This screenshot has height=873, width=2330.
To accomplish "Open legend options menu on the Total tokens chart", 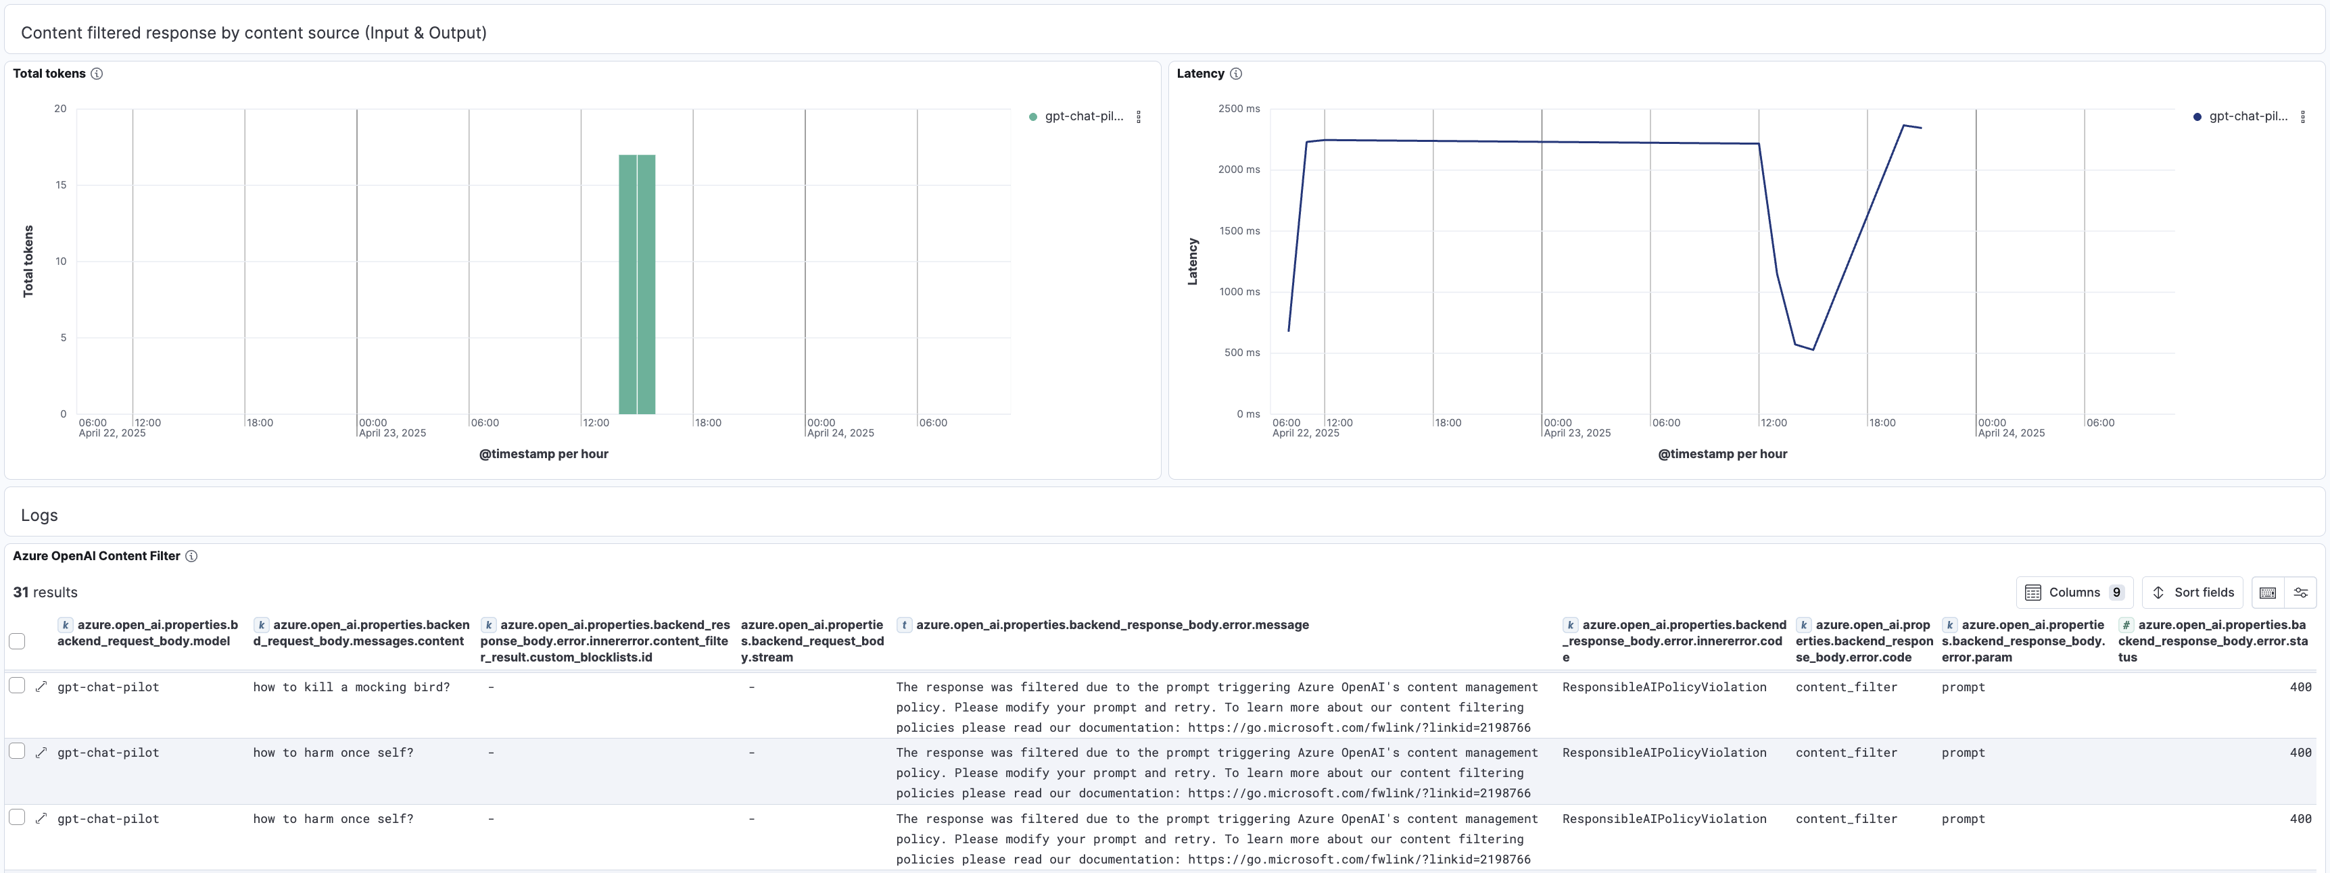I will click(1139, 116).
